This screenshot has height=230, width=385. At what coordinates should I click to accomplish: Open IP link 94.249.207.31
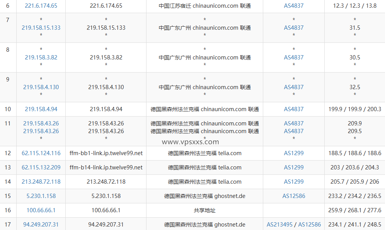tap(41, 224)
